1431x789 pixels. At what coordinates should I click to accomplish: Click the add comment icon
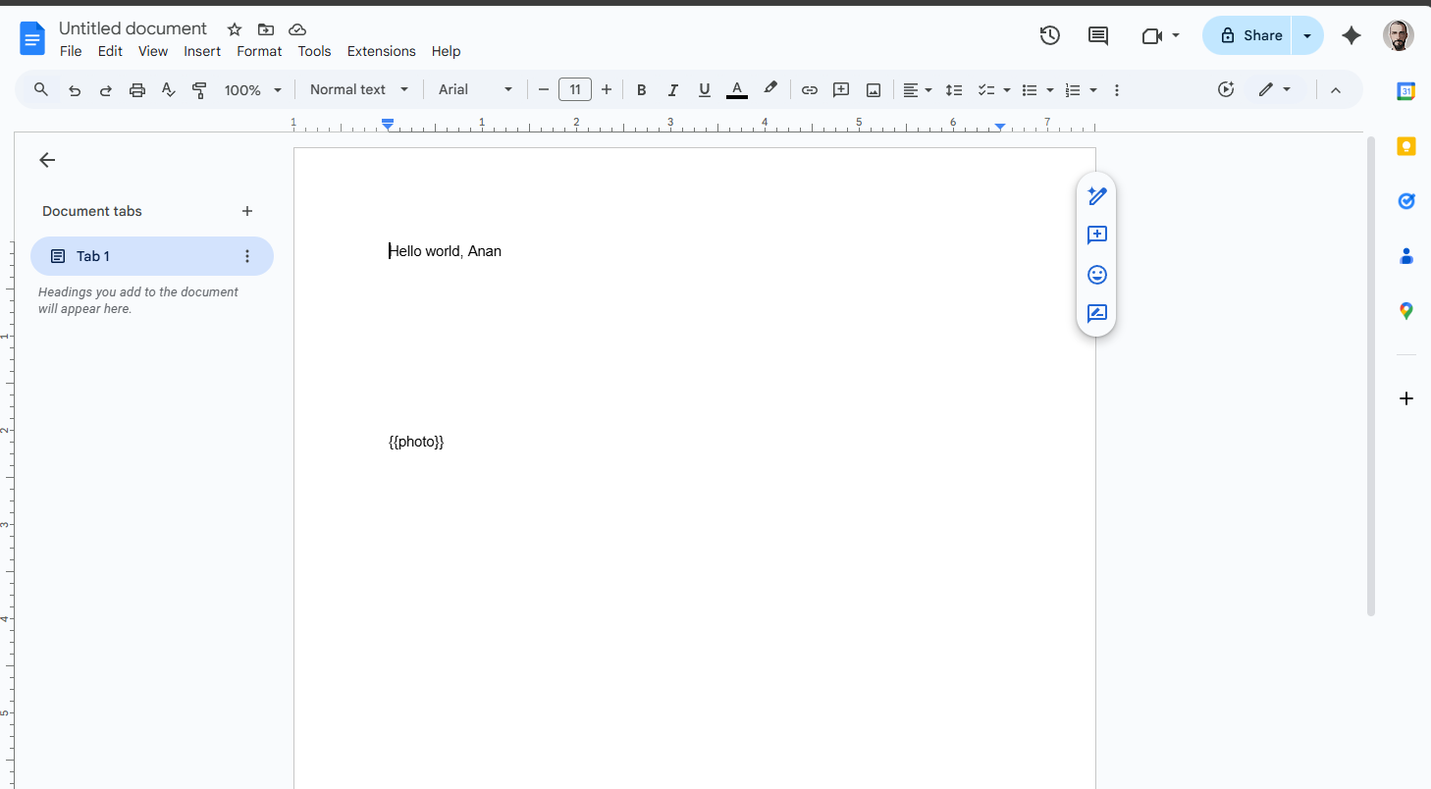point(840,89)
